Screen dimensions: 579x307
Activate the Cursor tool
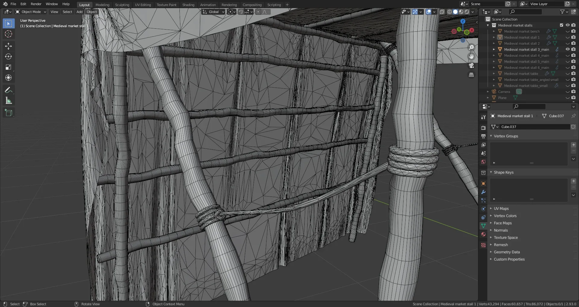(x=8, y=34)
